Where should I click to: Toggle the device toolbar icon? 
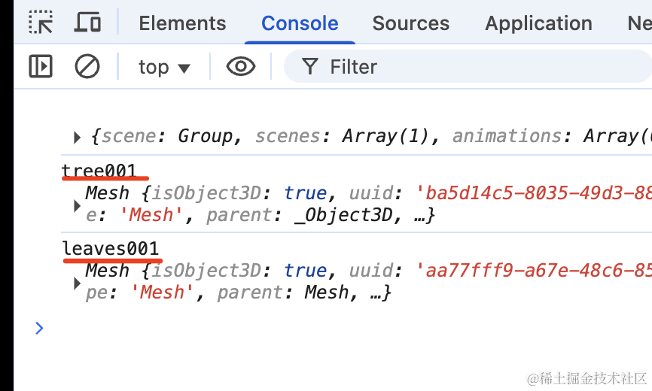[x=87, y=23]
